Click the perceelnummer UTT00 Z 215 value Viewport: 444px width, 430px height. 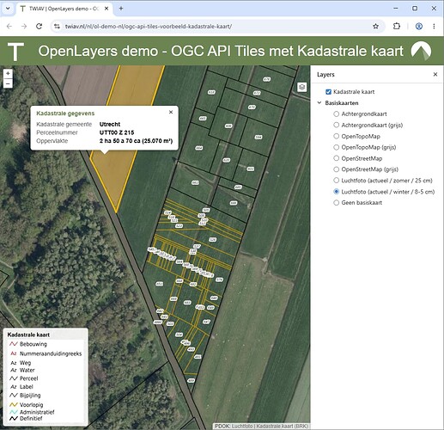click(x=117, y=132)
